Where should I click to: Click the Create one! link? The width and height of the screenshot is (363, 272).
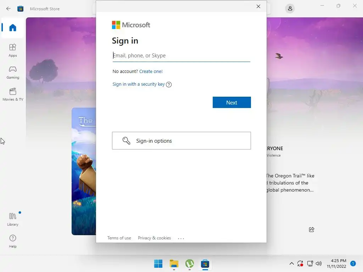pos(151,71)
